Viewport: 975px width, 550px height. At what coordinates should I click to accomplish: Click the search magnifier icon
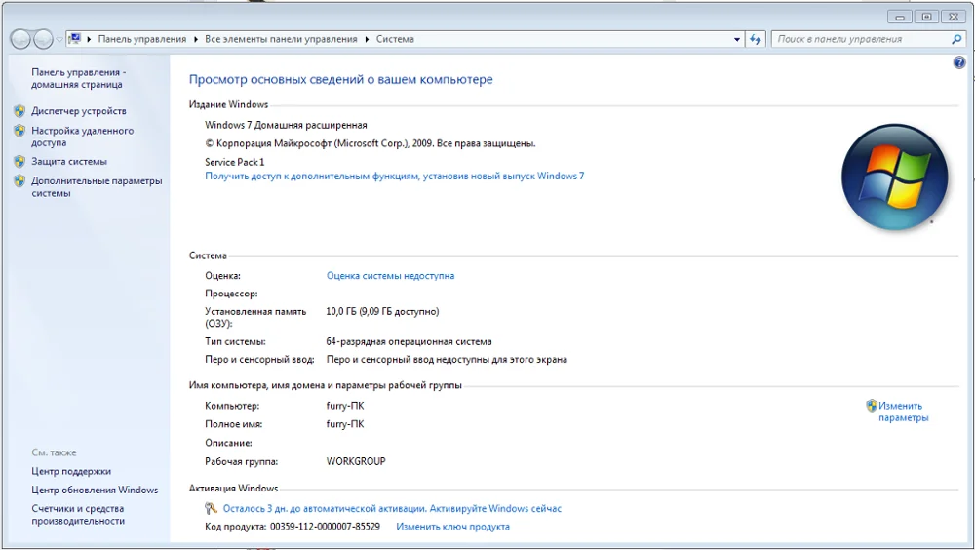tap(956, 39)
